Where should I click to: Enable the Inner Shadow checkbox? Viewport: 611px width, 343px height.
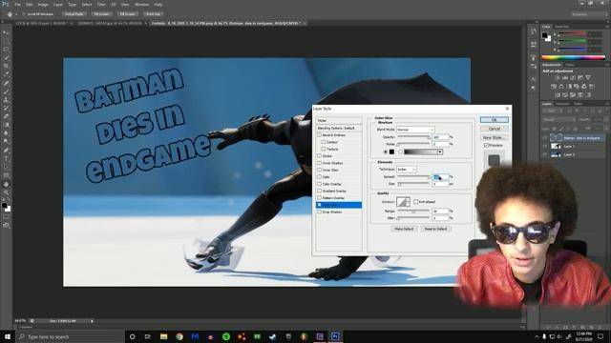(320, 163)
